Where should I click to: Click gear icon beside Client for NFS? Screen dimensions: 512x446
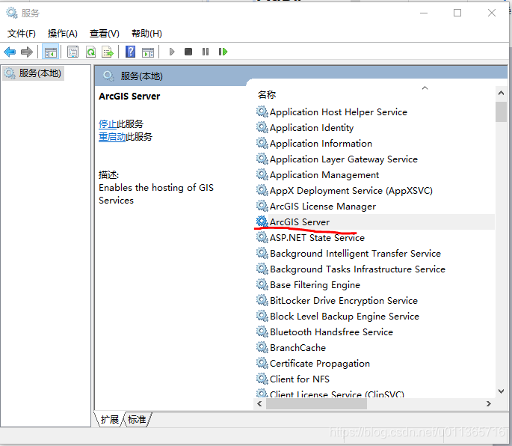[x=262, y=379]
